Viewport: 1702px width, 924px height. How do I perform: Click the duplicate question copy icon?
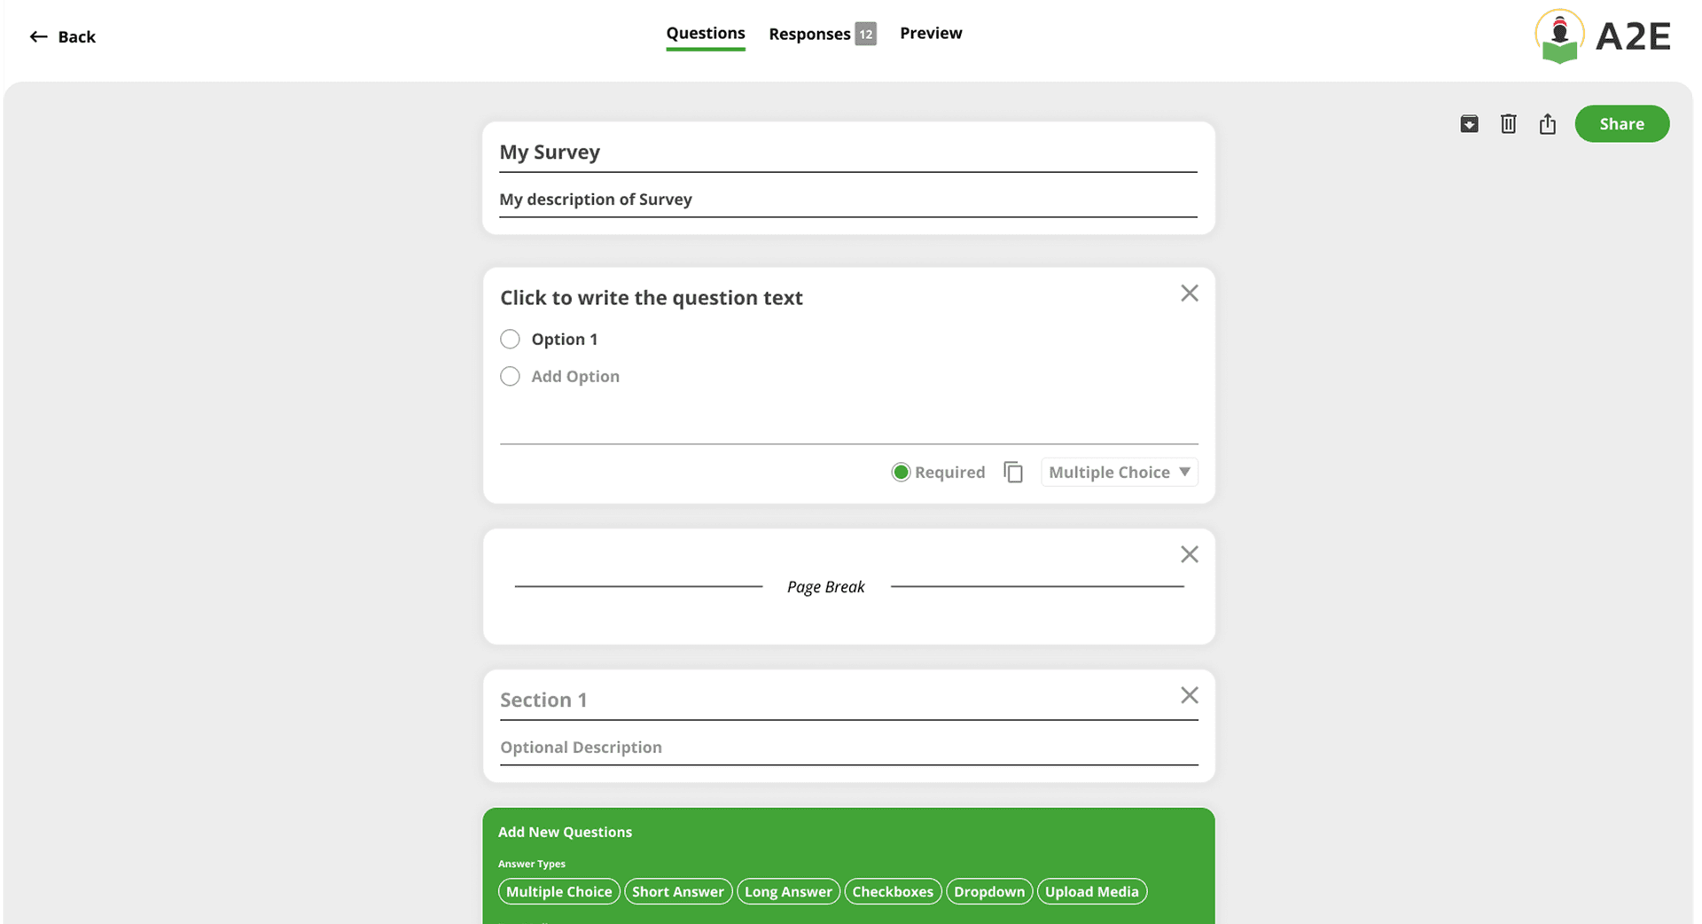1013,473
